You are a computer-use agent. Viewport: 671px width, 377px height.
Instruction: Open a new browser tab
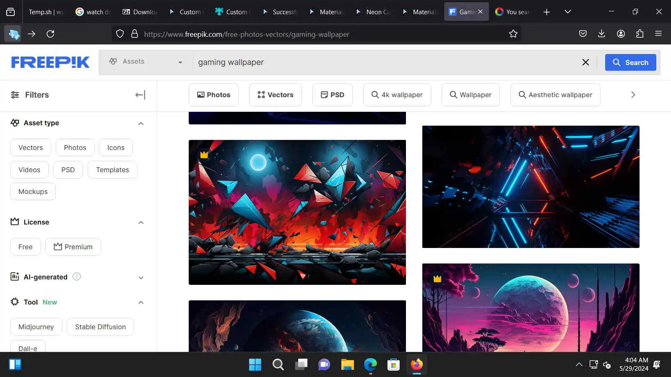(x=546, y=12)
